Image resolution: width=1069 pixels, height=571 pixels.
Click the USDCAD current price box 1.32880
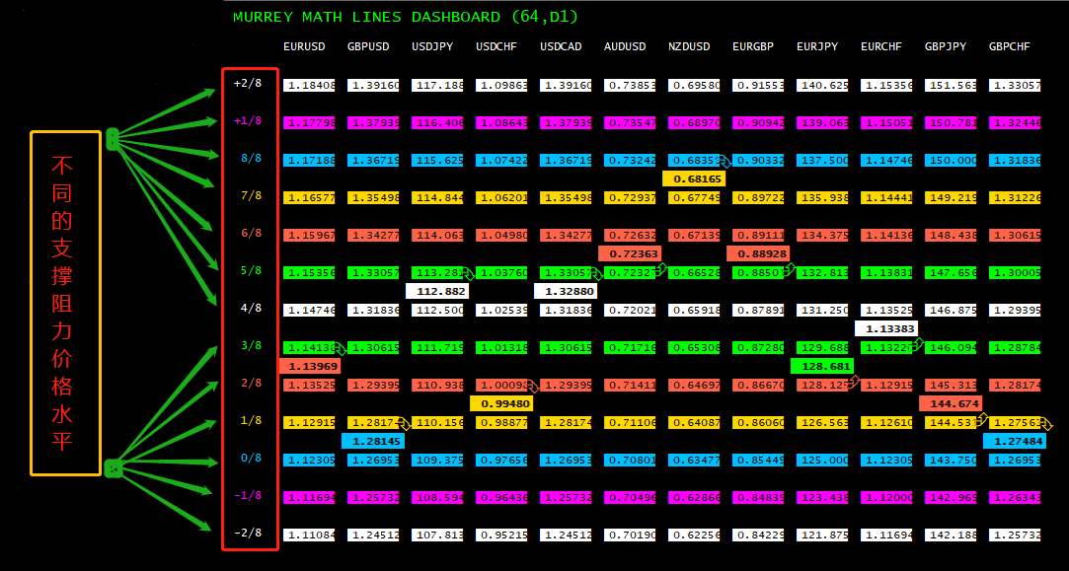(565, 291)
